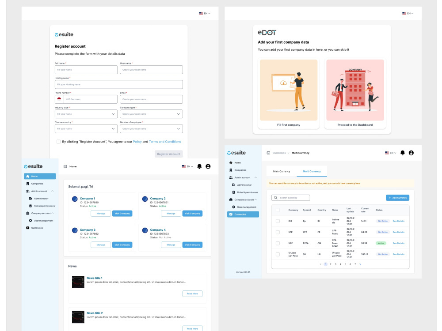Image resolution: width=442 pixels, height=331 pixels.
Task: Toggle Not Active status badge in IDR row
Action: click(383, 221)
